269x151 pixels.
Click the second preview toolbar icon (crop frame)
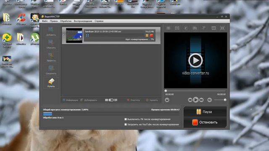point(177,28)
